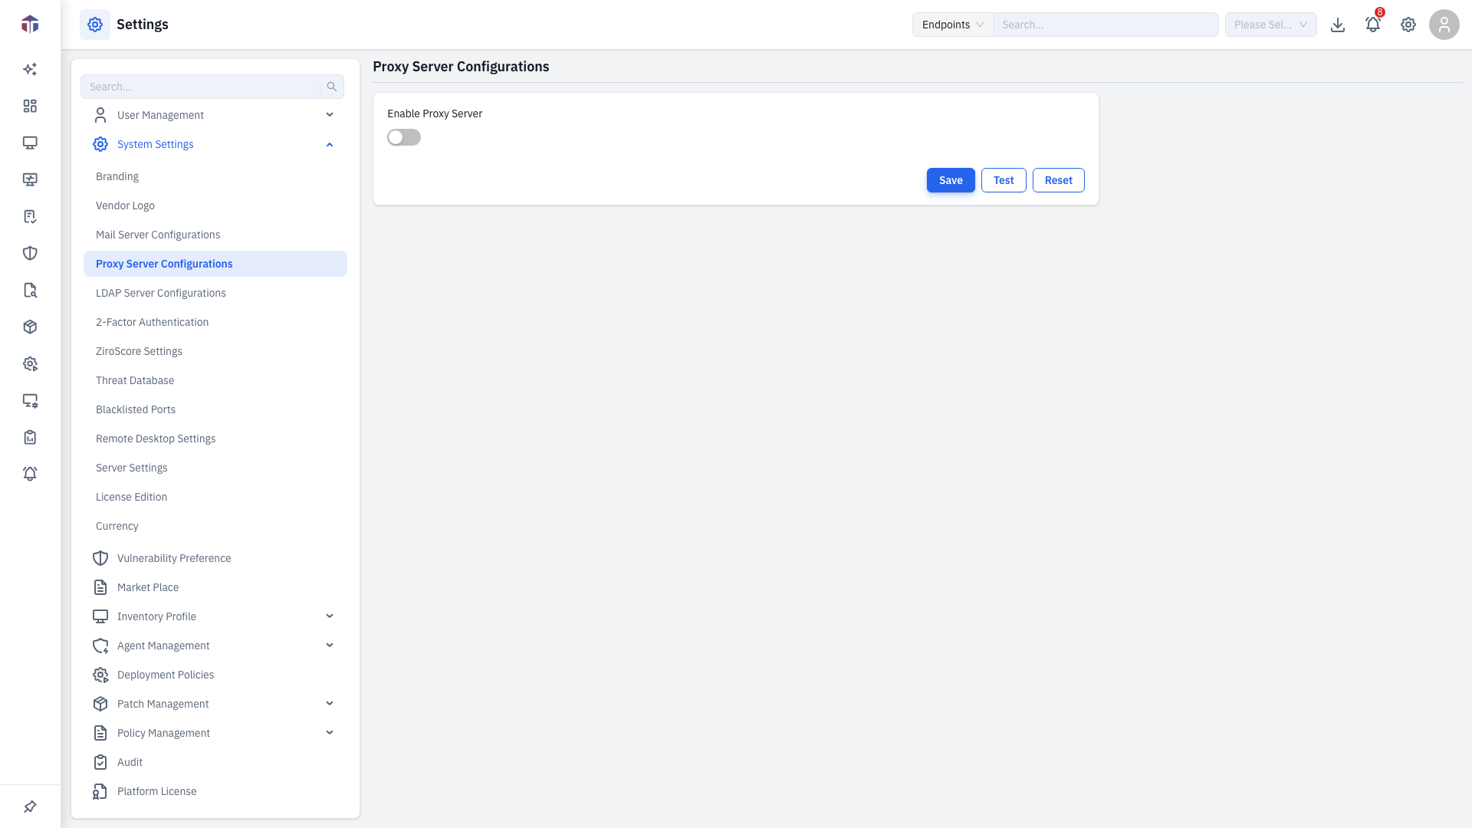
Task: Click the Save button
Action: 951,180
